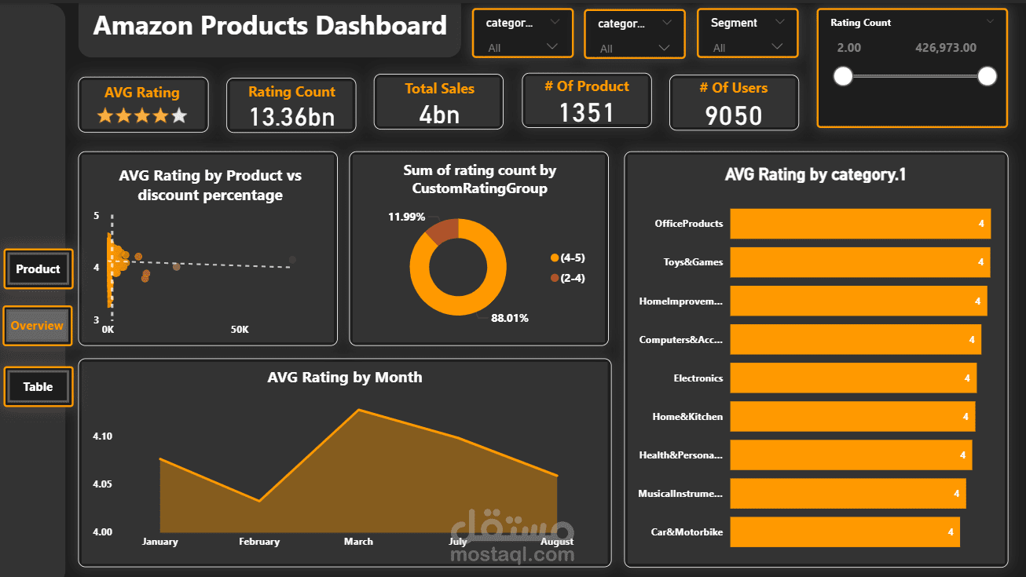
Task: Select the AVG Rating card heading
Action: (142, 93)
